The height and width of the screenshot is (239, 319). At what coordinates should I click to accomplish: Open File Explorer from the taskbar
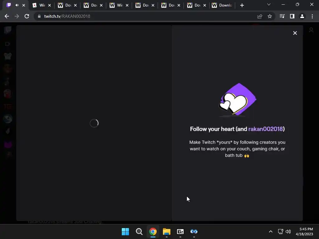coord(167,232)
